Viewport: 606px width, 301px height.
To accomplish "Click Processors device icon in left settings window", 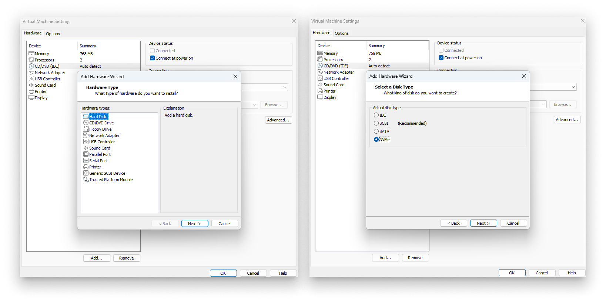I will tap(31, 60).
